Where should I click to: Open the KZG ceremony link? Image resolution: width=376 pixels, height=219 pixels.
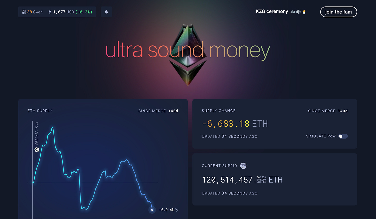(272, 12)
